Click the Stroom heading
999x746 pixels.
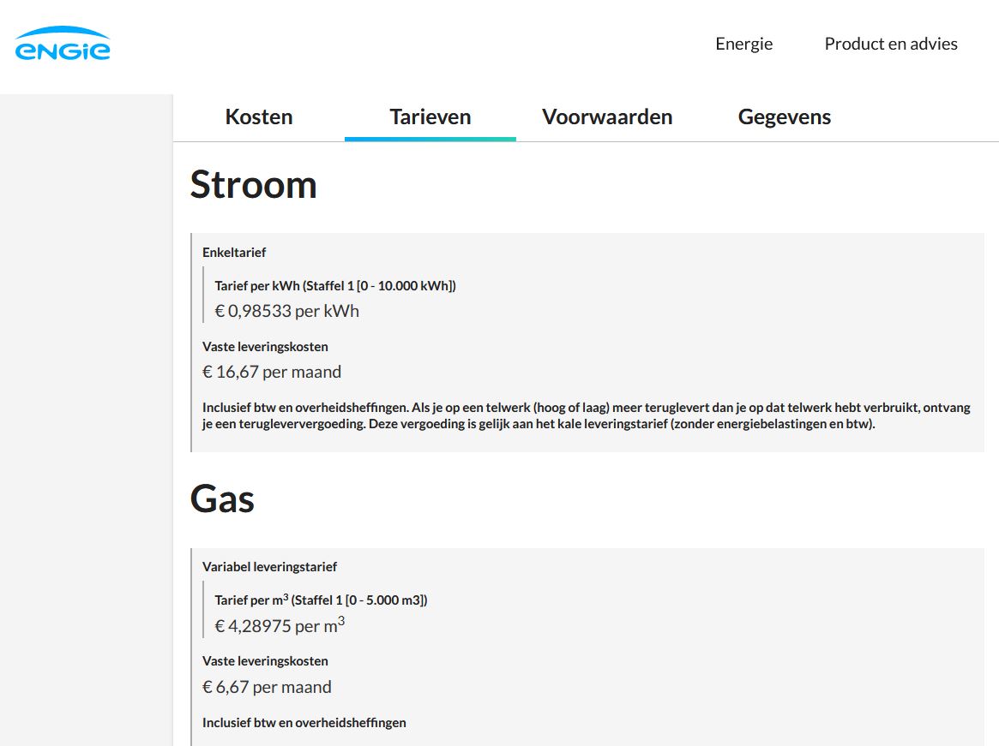(x=254, y=184)
